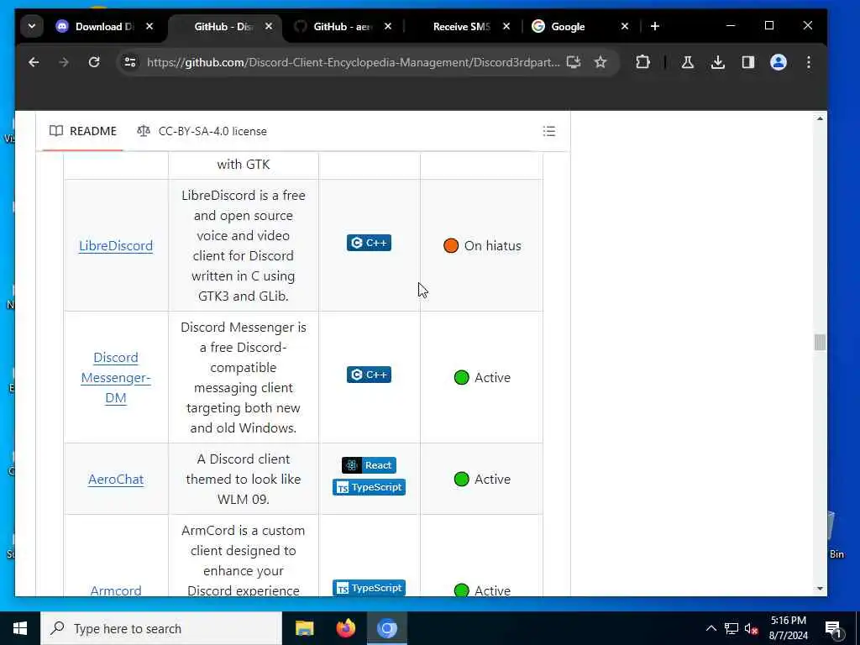Reload the current GitHub page
The height and width of the screenshot is (645, 860).
click(94, 62)
